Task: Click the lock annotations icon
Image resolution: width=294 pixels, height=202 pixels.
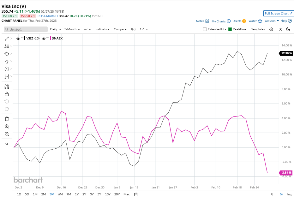Action: pos(7,93)
